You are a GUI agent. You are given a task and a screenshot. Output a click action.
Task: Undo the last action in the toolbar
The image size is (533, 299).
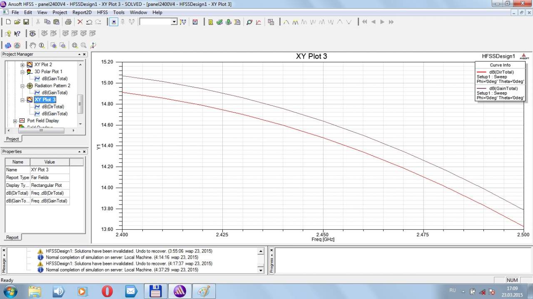(89, 22)
